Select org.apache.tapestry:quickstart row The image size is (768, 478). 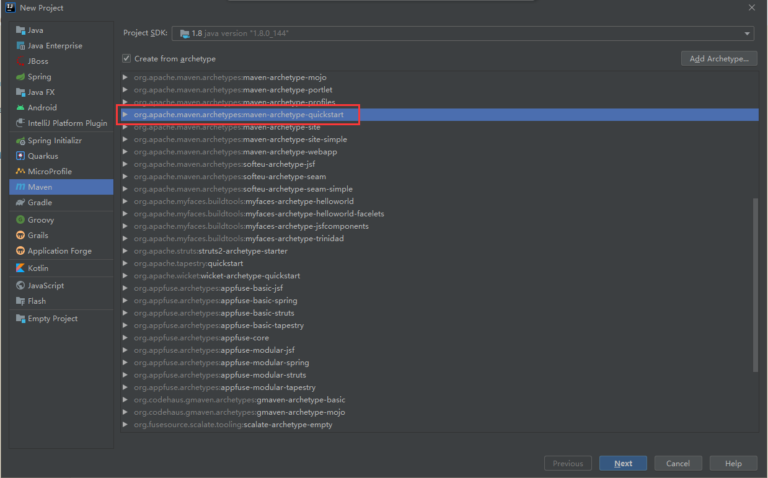coord(439,263)
